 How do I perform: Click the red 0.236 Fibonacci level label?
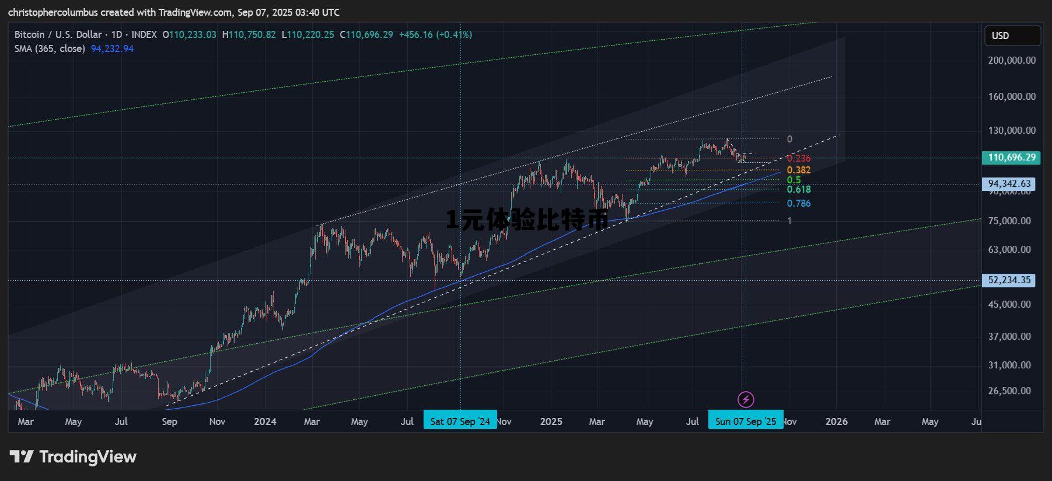(798, 159)
